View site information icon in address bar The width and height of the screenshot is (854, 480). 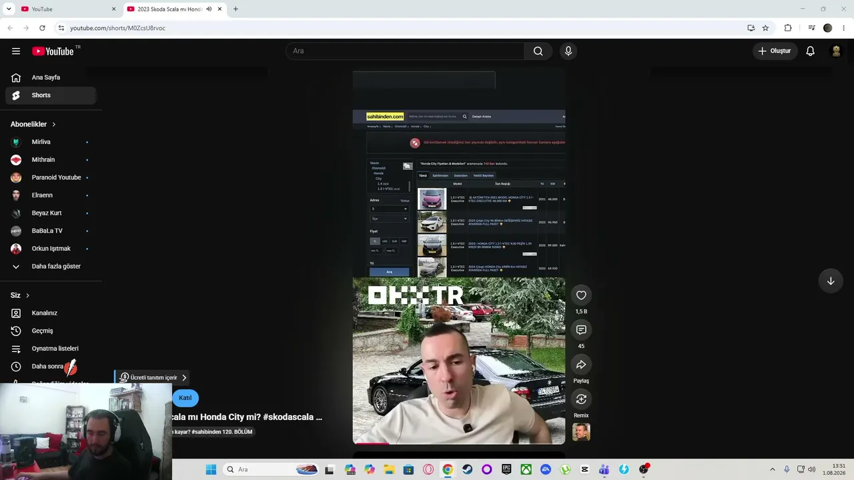61,28
